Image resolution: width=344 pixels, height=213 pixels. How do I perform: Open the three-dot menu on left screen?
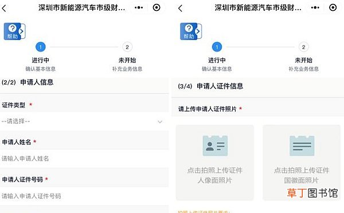139,7
